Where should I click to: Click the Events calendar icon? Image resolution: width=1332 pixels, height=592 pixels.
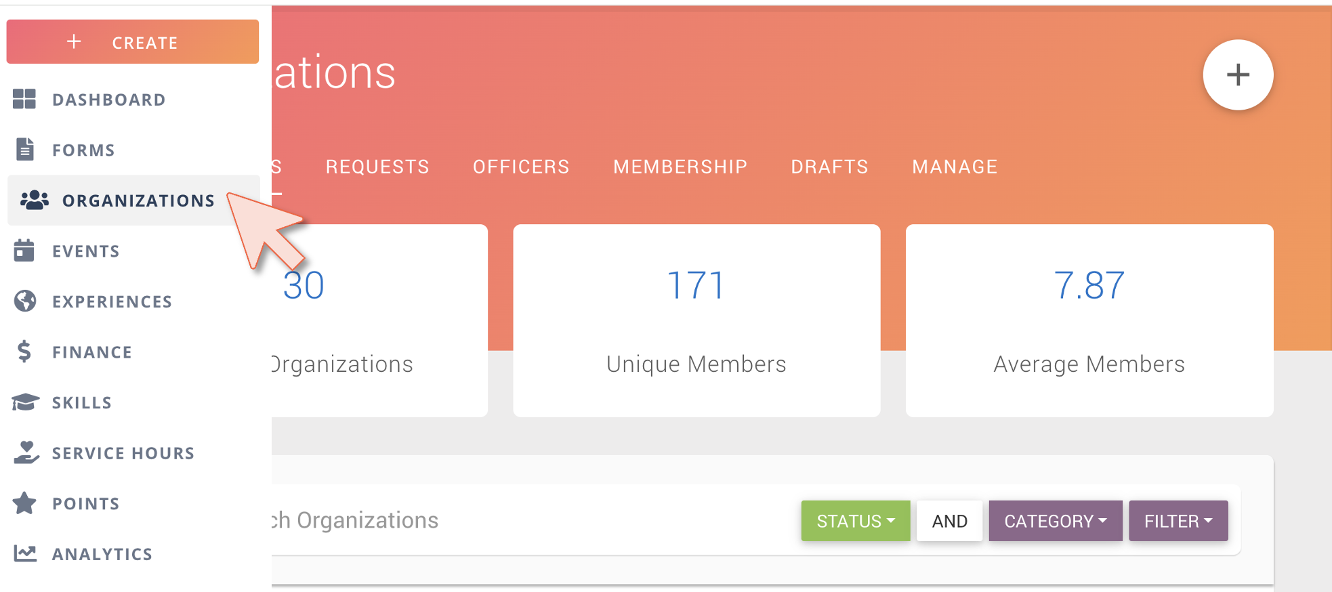[24, 250]
